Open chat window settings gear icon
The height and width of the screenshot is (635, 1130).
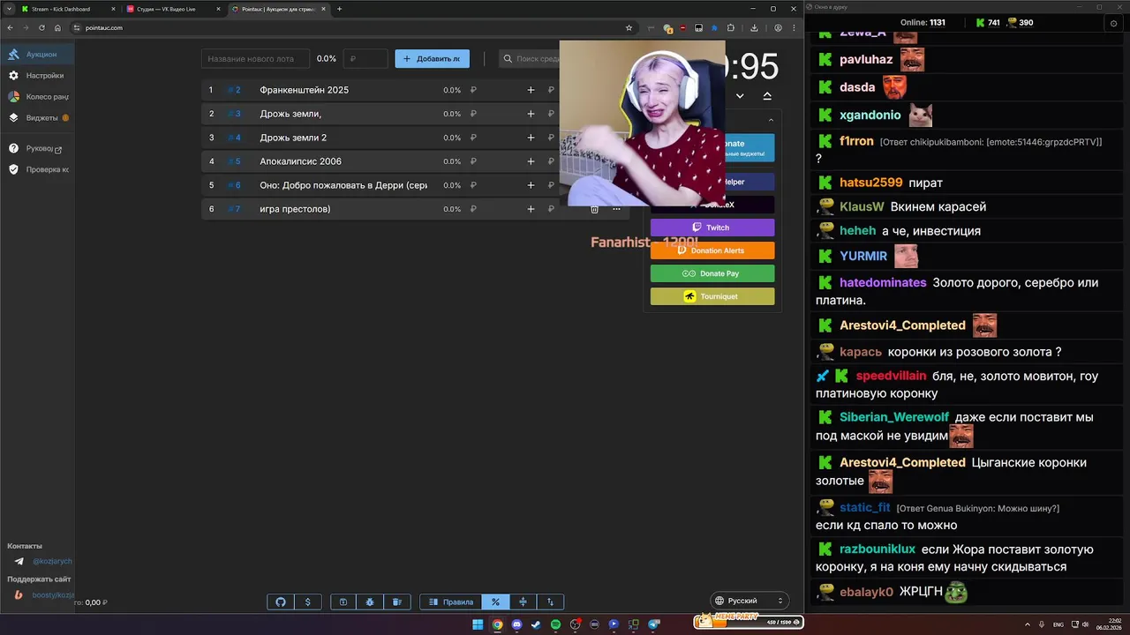pyautogui.click(x=1113, y=23)
